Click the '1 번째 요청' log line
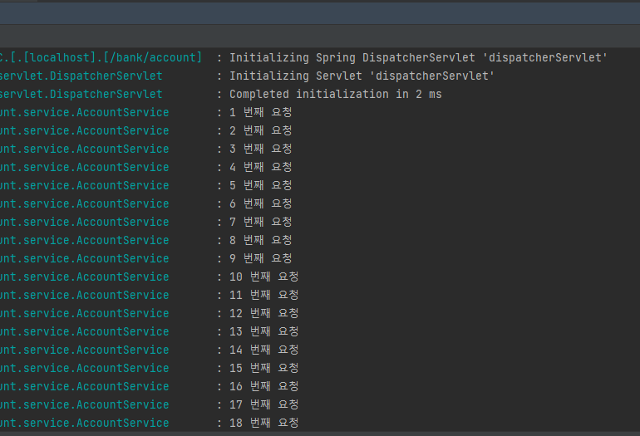This screenshot has width=640, height=436. tap(261, 112)
